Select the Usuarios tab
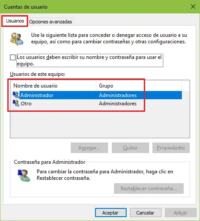 [x=15, y=21]
